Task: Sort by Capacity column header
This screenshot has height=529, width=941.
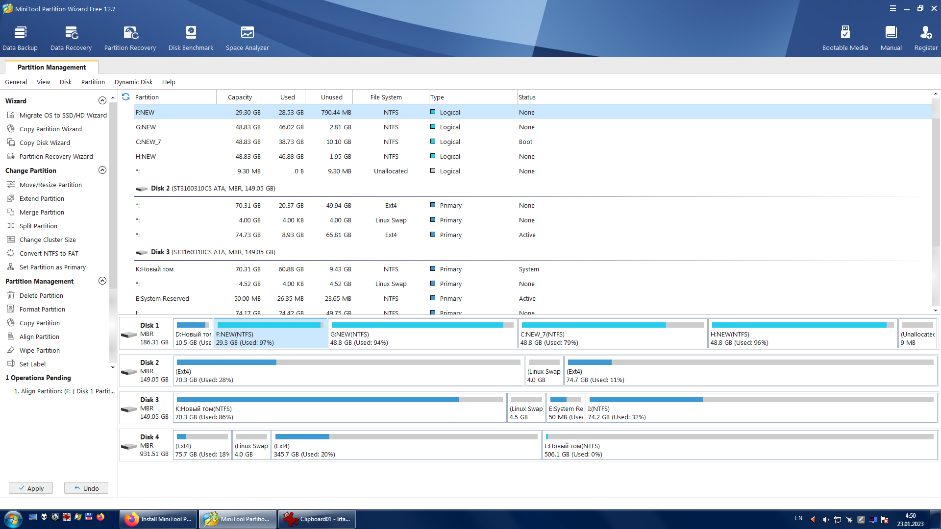Action: coord(240,97)
